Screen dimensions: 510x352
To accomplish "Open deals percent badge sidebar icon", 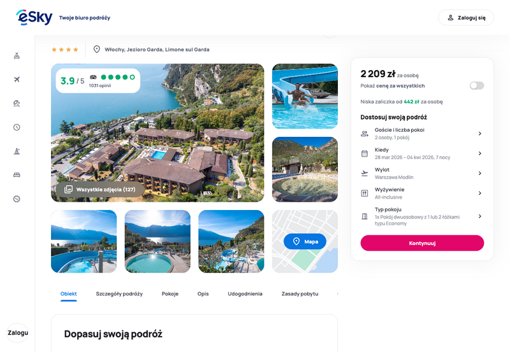I will (x=17, y=199).
